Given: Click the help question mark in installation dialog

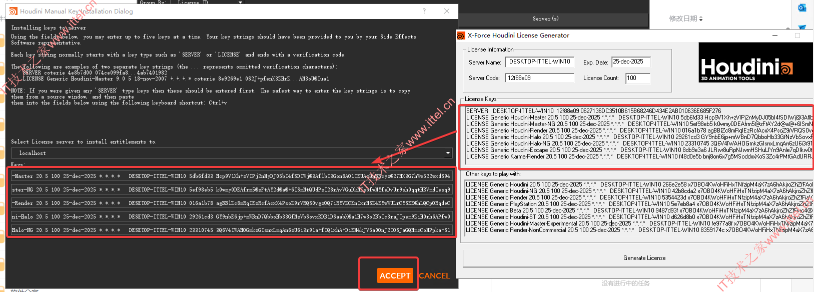Looking at the screenshot, I should click(424, 11).
